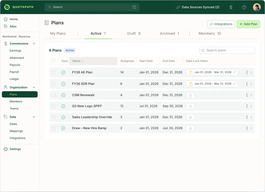The image size is (265, 192).
Task: Click the sync status icon for FY26 SDR Plan
Action: point(63,84)
